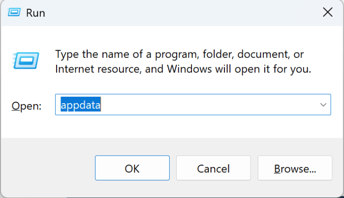Click the gray strip below the Cancel button
The height and width of the screenshot is (198, 344).
coord(213,189)
